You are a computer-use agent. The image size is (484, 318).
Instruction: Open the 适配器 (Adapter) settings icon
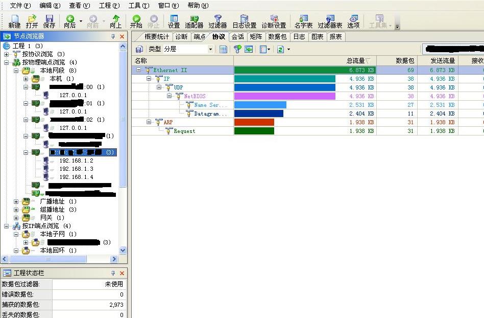[193, 21]
